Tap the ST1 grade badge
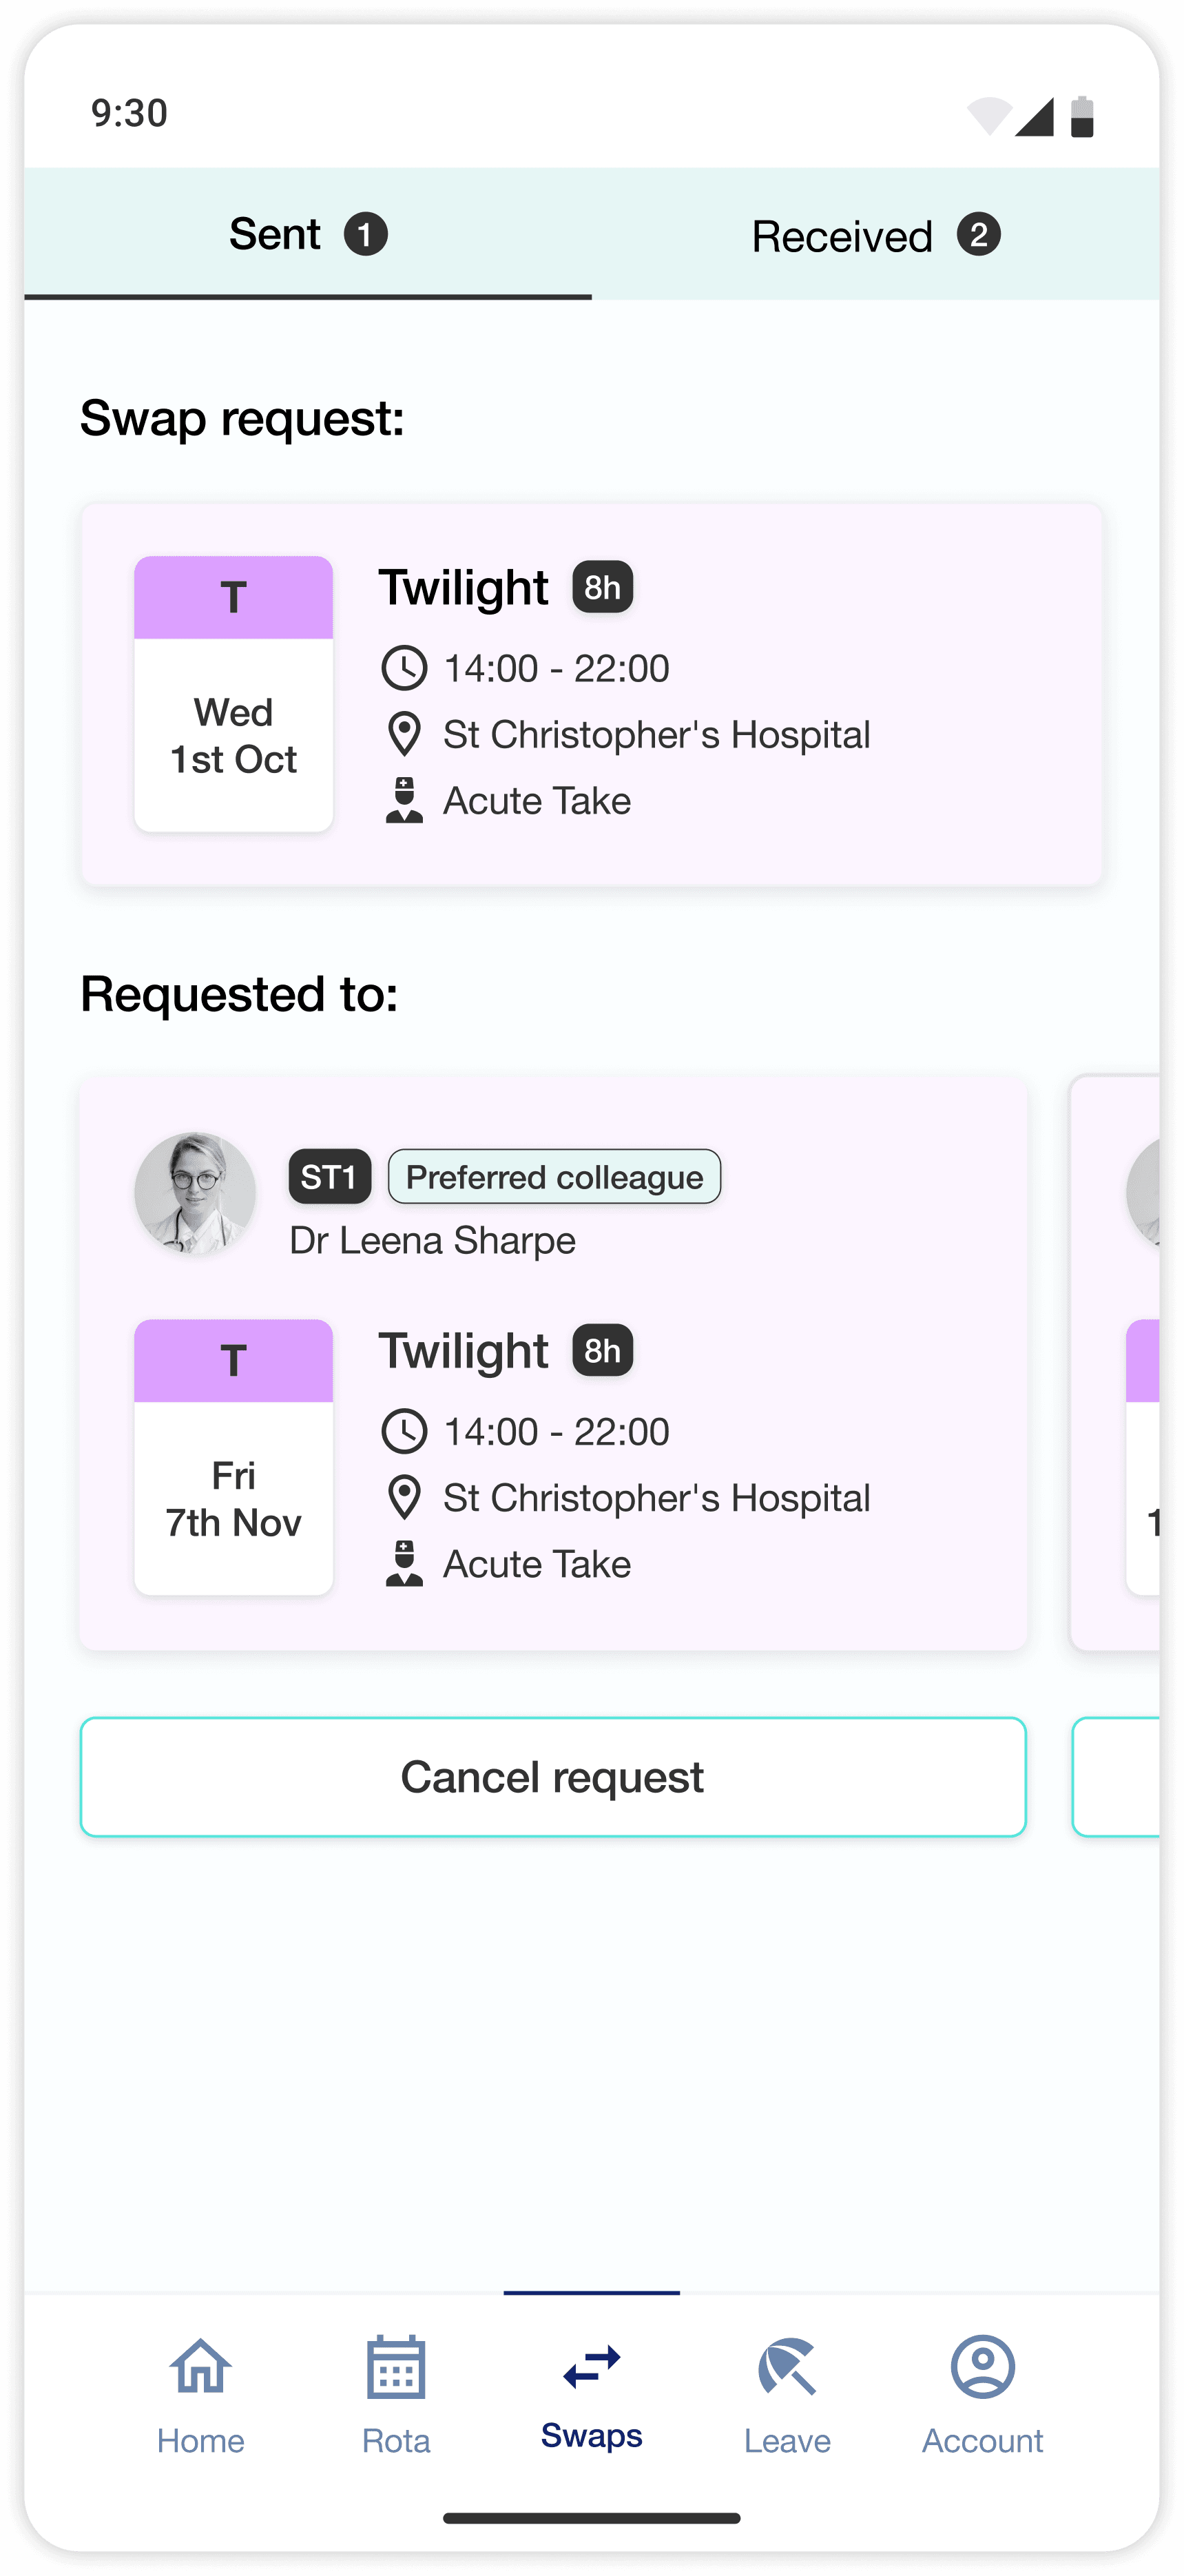This screenshot has height=2576, width=1184. 329,1177
